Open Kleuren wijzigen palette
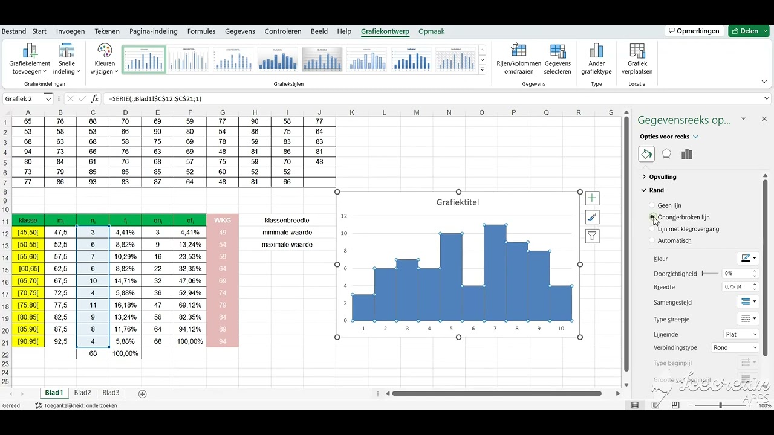 [105, 59]
